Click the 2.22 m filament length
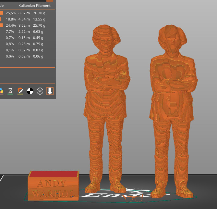The image size is (217, 209). (x=24, y=32)
